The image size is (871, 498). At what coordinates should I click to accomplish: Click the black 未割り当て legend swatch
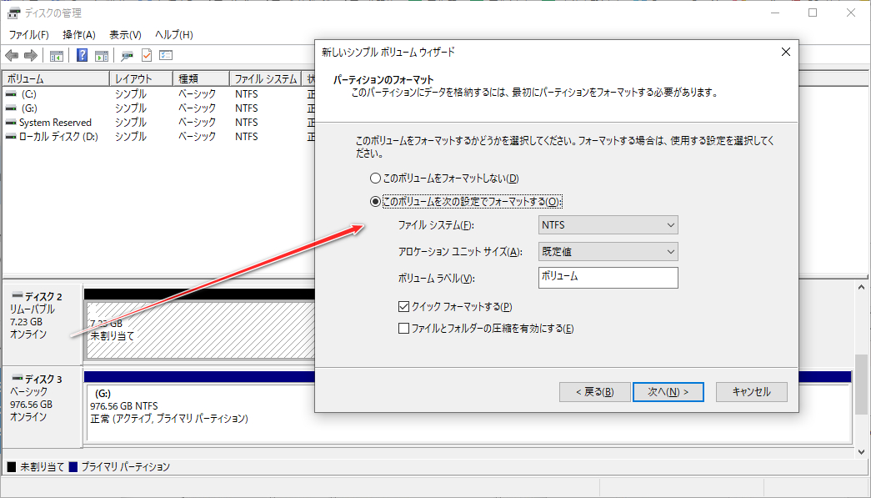coord(11,467)
